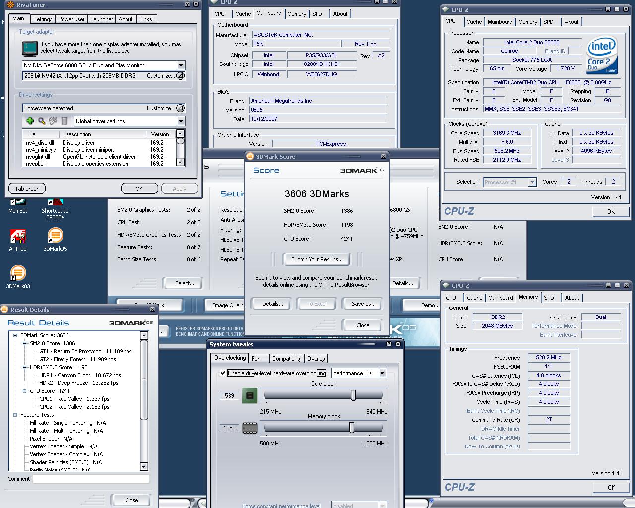Image resolution: width=635 pixels, height=508 pixels.
Task: Switch to the Power user tab in RivaTuner
Action: 71,19
